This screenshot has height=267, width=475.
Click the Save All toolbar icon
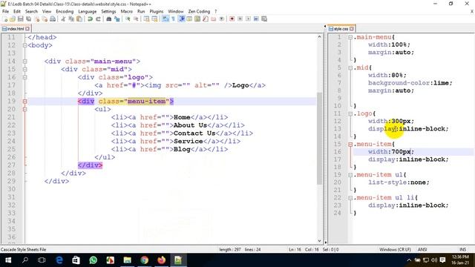point(28,19)
